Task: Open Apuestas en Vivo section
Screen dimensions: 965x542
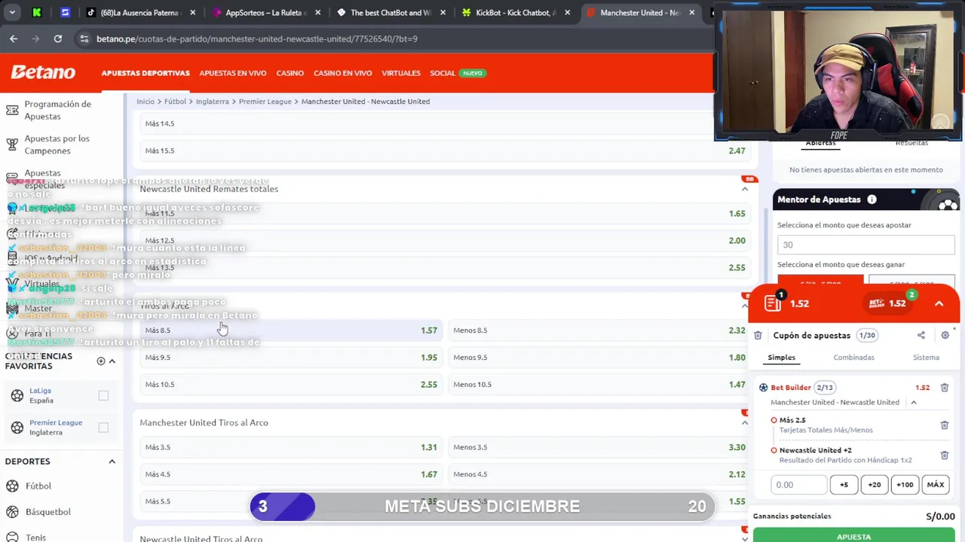Action: tap(233, 73)
